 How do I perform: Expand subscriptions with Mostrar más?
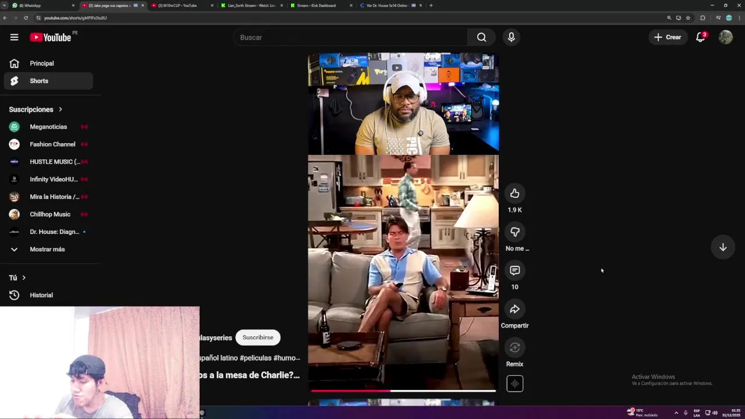47,249
